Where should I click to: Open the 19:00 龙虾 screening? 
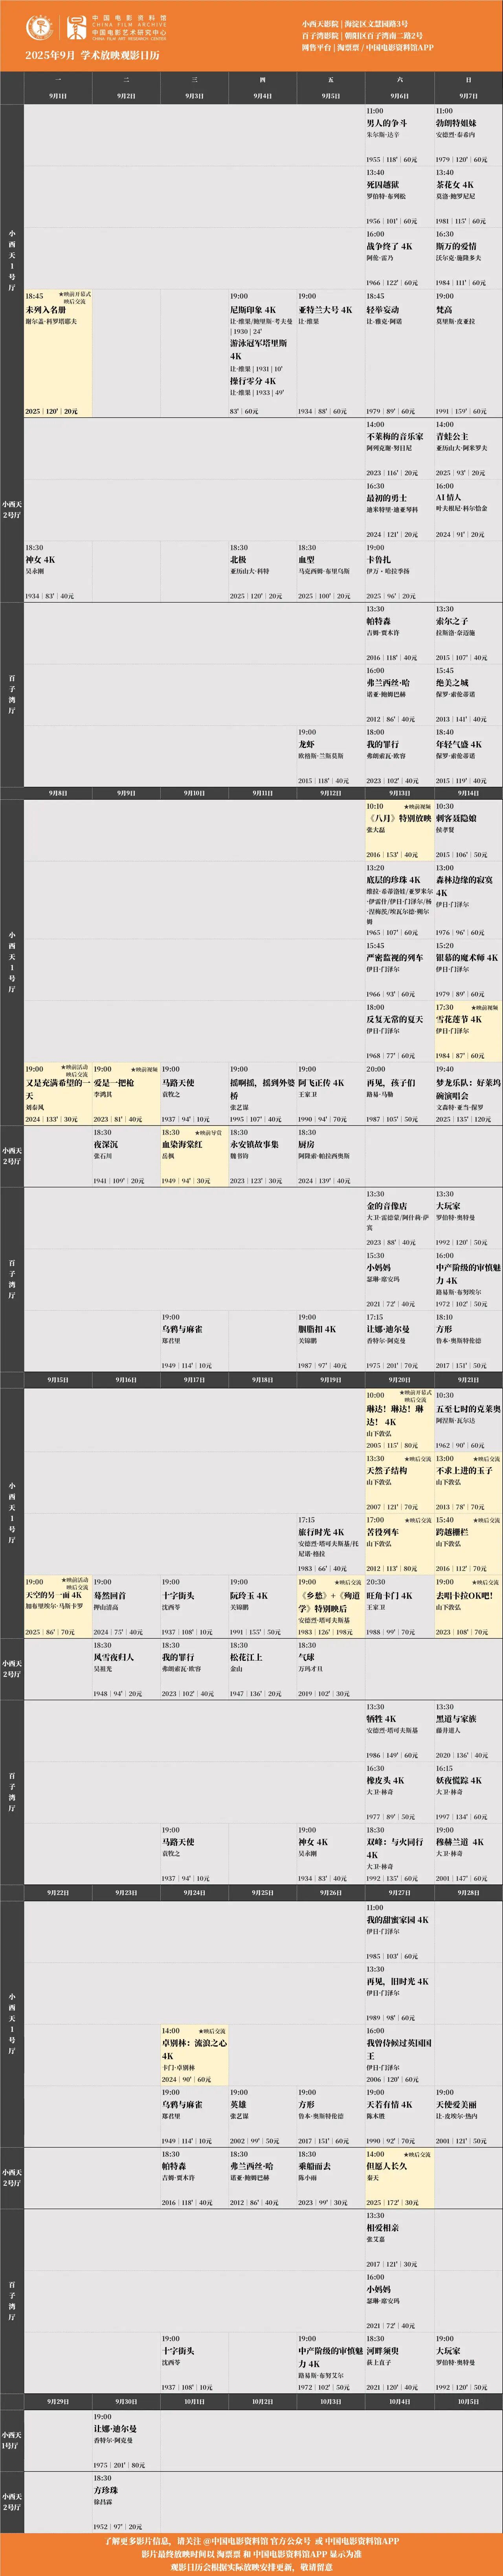[x=330, y=756]
